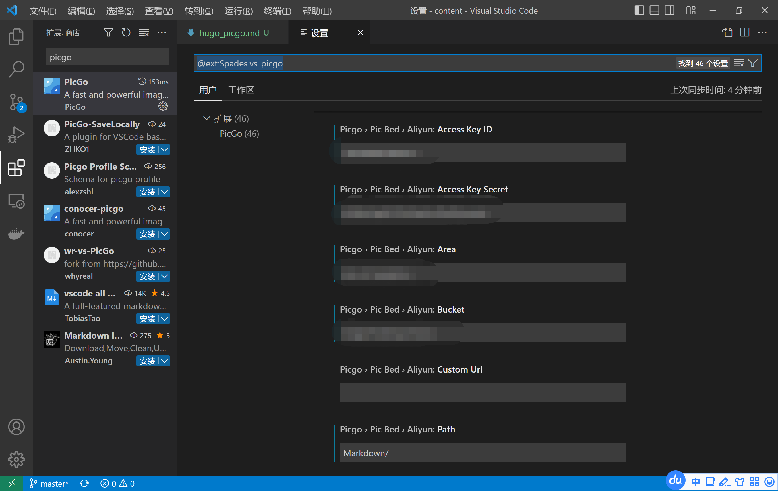This screenshot has width=778, height=491.
Task: Close the 设置 editor tab
Action: point(361,33)
